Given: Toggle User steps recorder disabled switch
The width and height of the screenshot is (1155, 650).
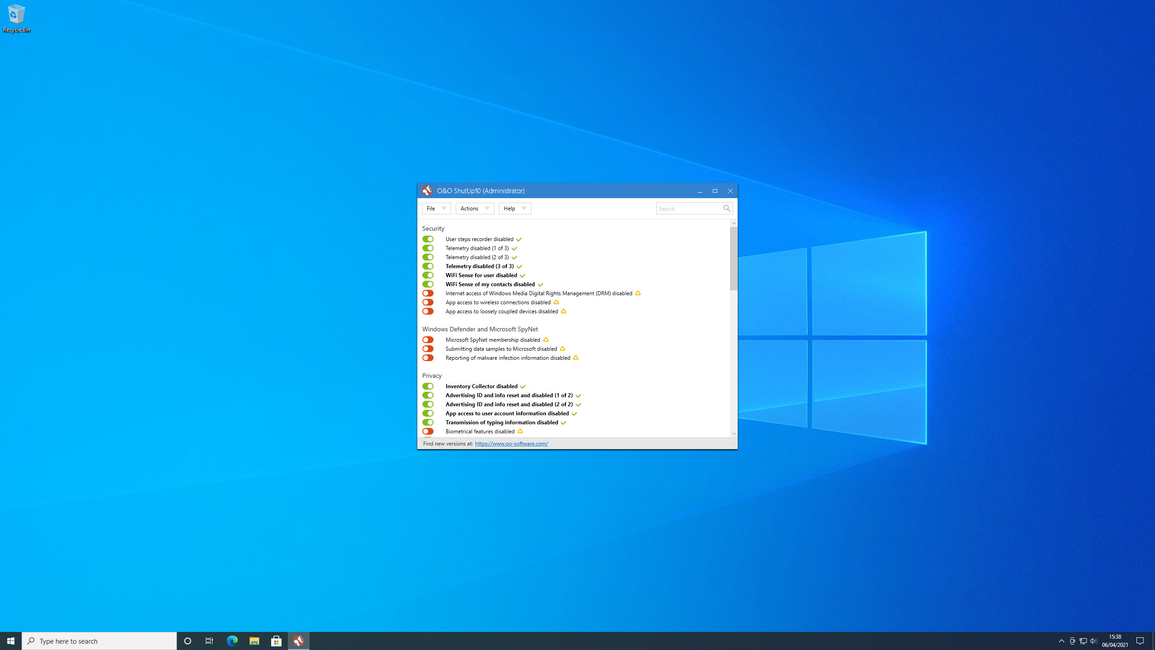Looking at the screenshot, I should click(x=428, y=239).
